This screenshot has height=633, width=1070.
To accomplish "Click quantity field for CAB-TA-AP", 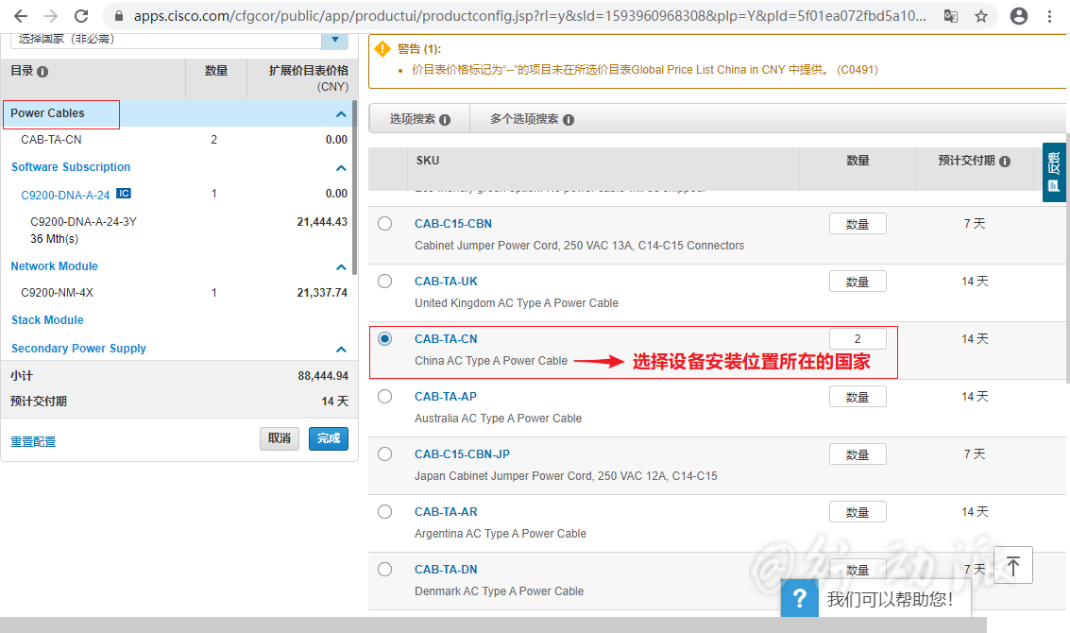I will tap(858, 397).
